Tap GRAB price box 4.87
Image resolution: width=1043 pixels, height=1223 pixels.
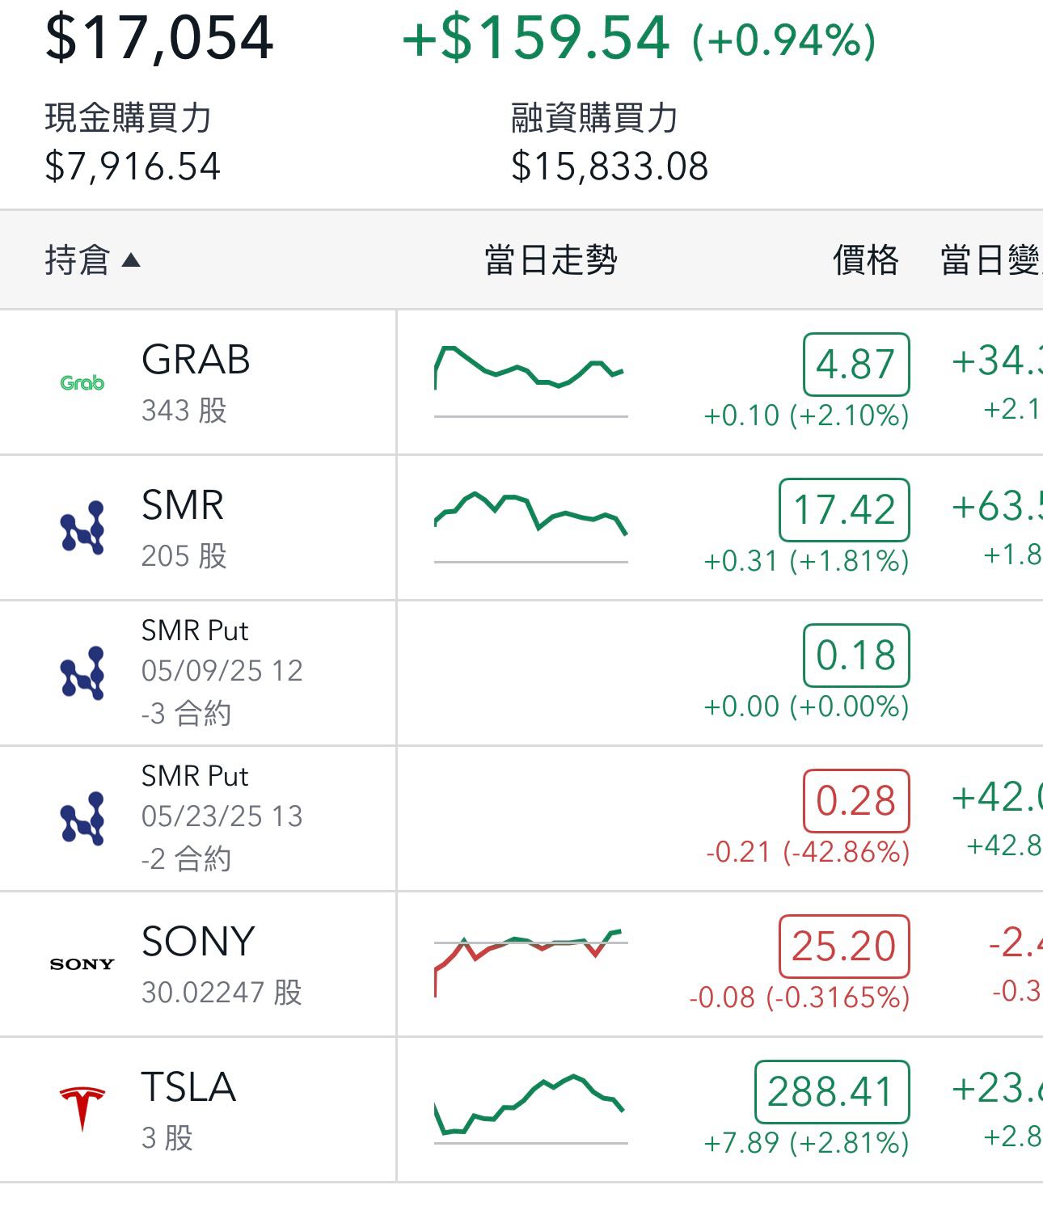click(x=856, y=364)
